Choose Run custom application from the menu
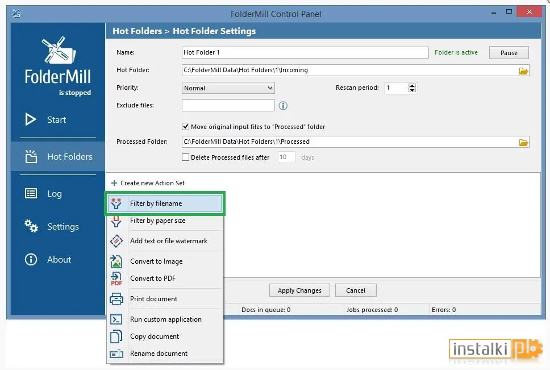Screen dimensions: 550x370 (165, 319)
